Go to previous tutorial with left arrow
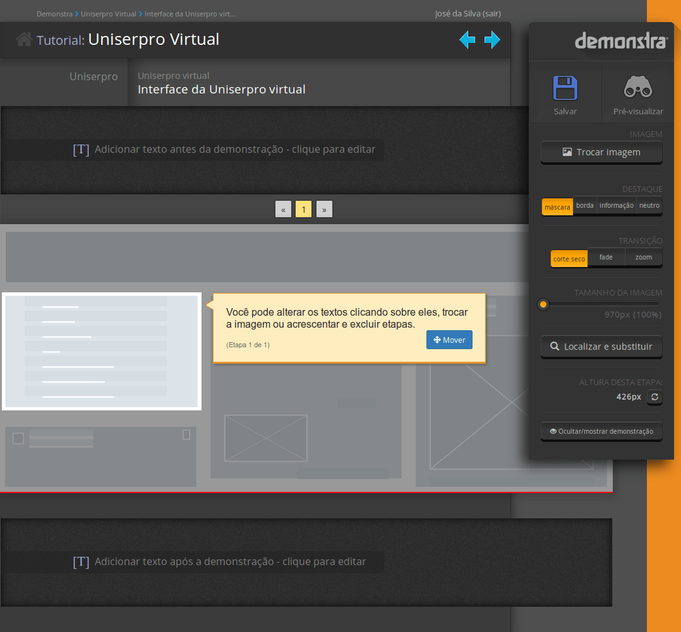681x632 pixels. (467, 40)
